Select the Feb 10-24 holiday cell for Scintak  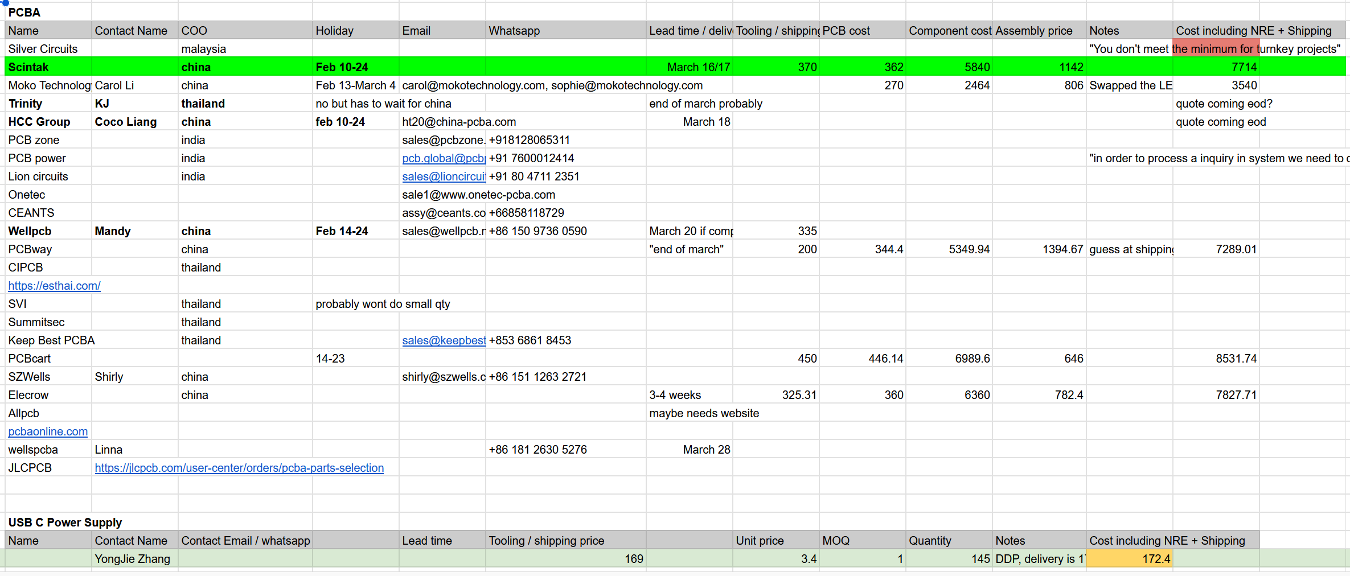point(356,67)
